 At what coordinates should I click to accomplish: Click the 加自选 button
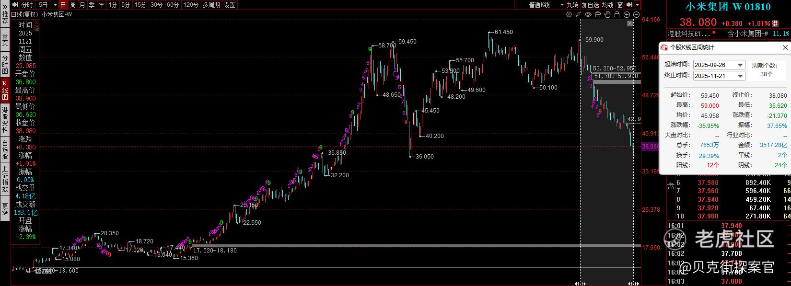590,5
